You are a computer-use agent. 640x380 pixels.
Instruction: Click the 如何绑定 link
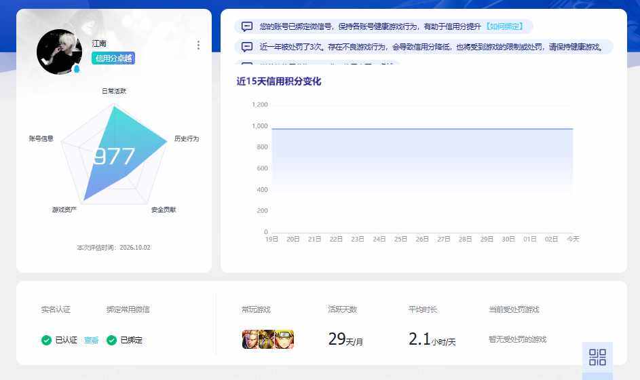[x=504, y=26]
